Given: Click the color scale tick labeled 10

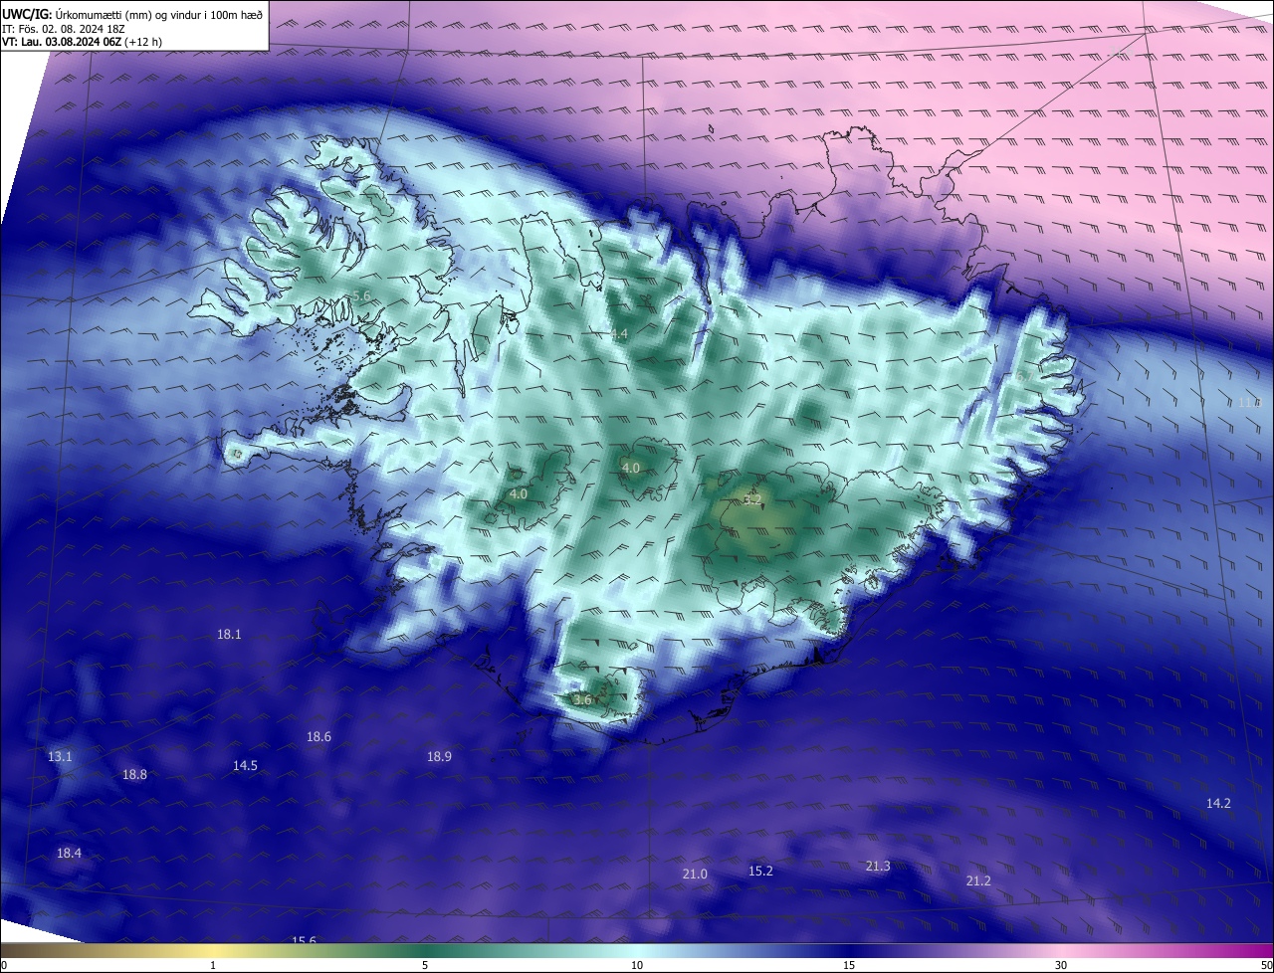Looking at the screenshot, I should pos(637,965).
